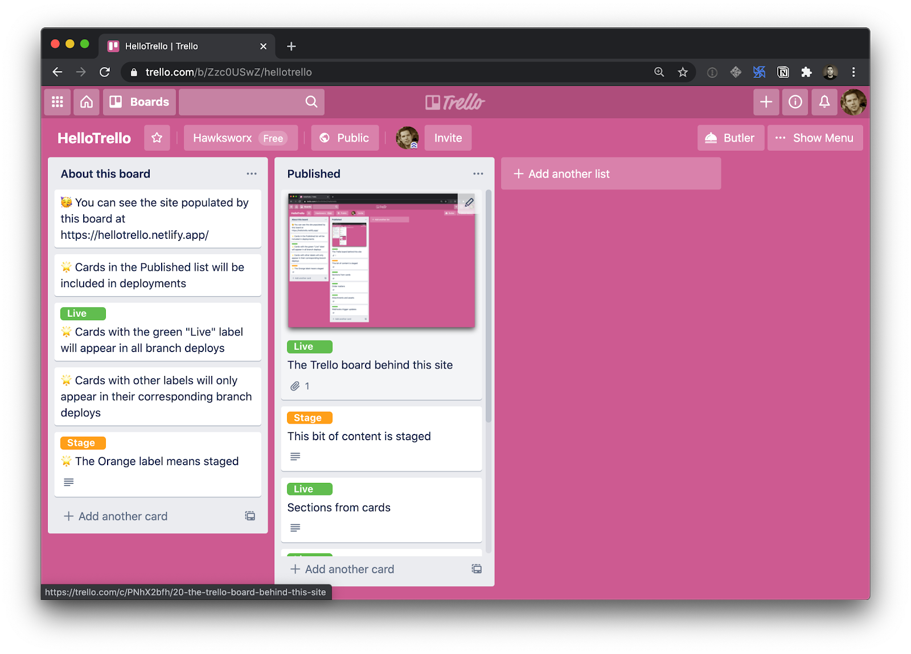Open the Boards menu button
The image size is (911, 654).
[139, 102]
